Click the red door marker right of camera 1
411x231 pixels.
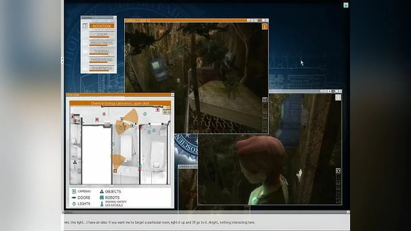coord(140,127)
